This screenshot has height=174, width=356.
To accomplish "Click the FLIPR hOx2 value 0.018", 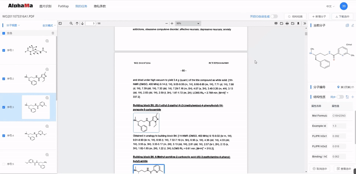I will tap(339, 146).
